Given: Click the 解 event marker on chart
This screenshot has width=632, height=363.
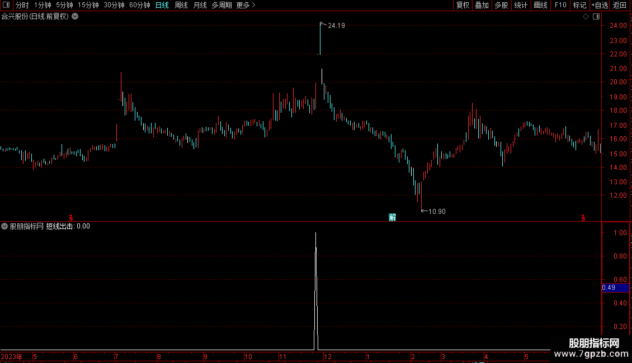Looking at the screenshot, I should 392,217.
